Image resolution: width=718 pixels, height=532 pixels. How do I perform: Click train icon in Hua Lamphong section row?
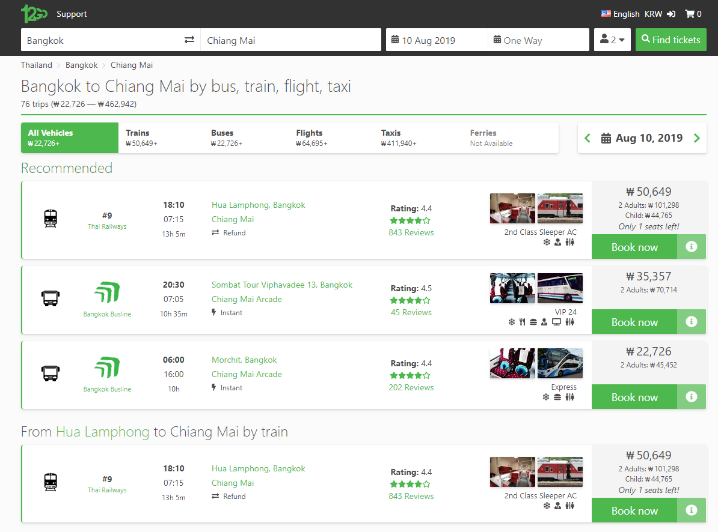point(51,482)
